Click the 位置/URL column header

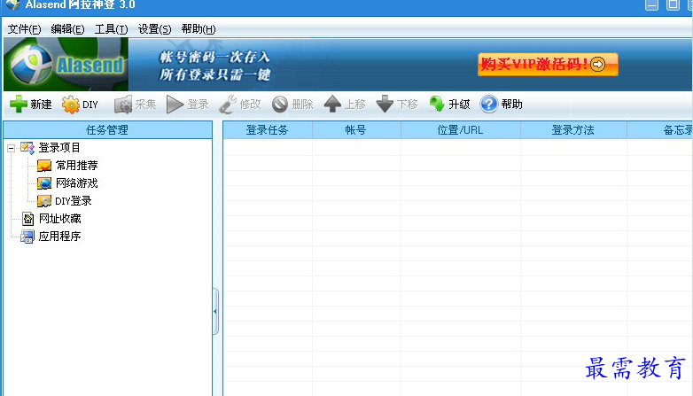[461, 130]
